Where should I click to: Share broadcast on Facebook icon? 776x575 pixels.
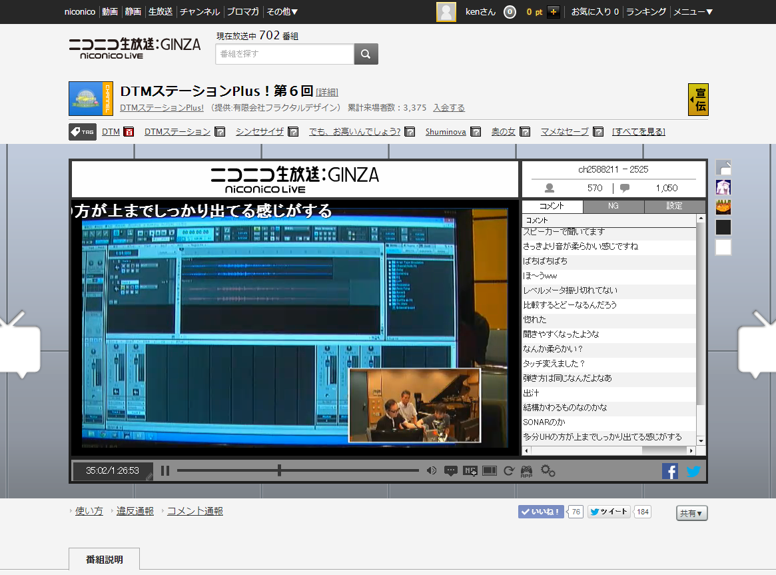[669, 471]
